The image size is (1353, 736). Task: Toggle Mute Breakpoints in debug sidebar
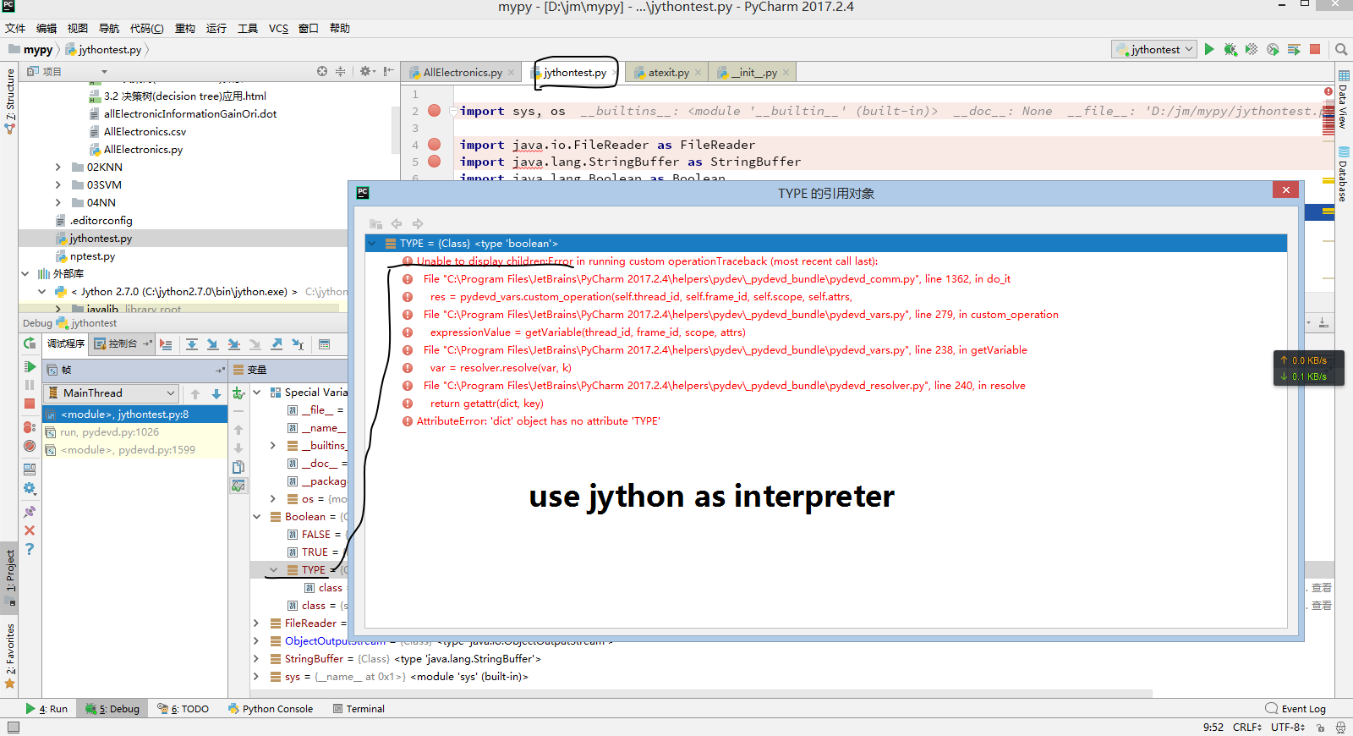point(30,446)
